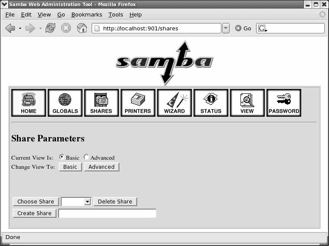This screenshot has width=329, height=246.
Task: Maximize the Firefox window
Action: tap(316, 4)
